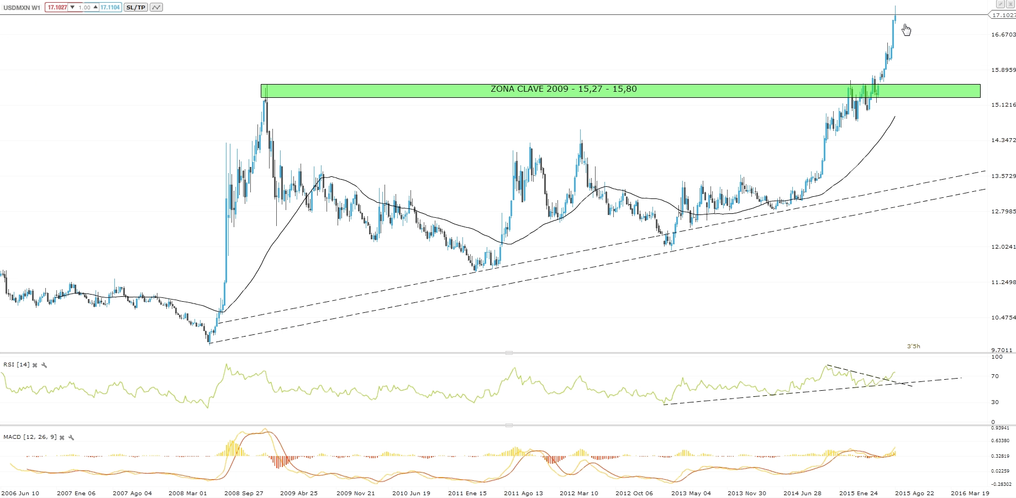The image size is (1016, 498).
Task: Click the 2008 Mar 01 date label
Action: click(x=188, y=494)
